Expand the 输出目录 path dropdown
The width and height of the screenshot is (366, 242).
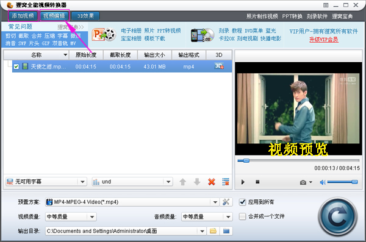(x=202, y=231)
